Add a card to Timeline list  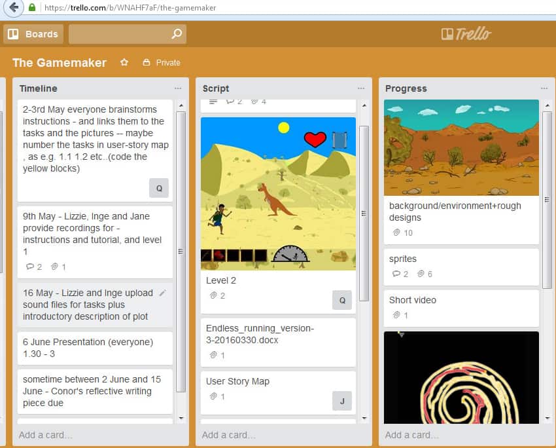46,435
